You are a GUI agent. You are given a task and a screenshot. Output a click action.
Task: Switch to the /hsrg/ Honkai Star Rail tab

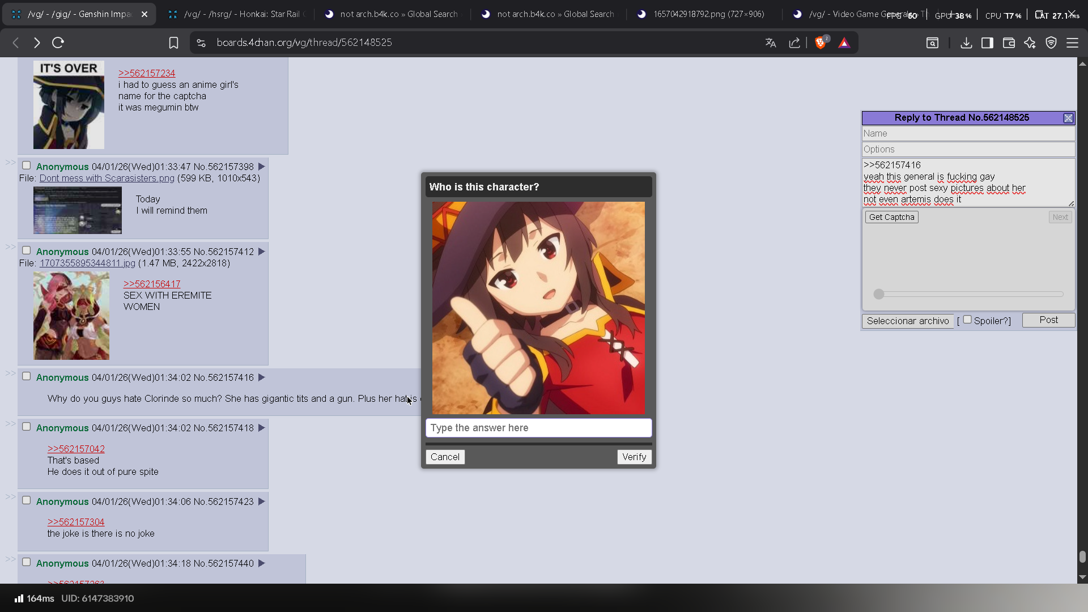pyautogui.click(x=237, y=14)
